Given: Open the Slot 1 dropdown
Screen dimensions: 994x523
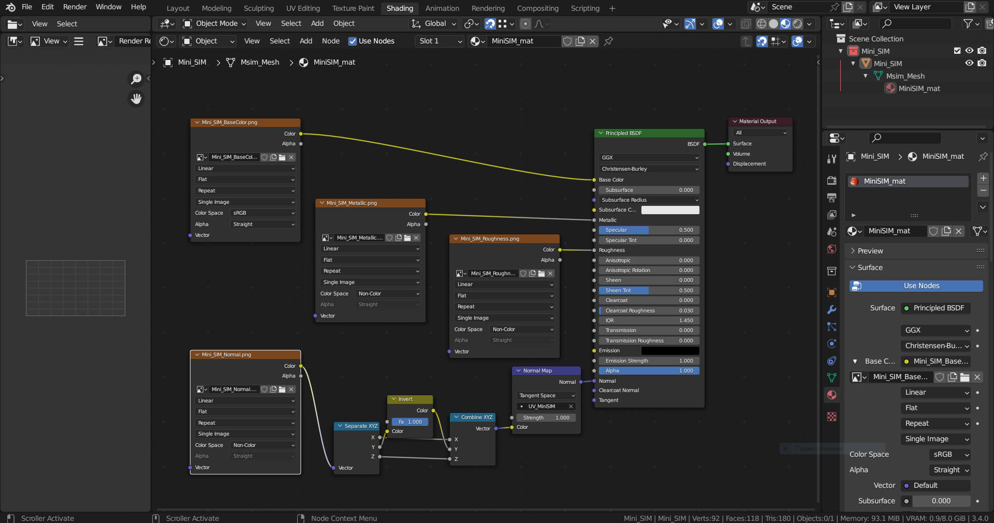Looking at the screenshot, I should [x=440, y=41].
